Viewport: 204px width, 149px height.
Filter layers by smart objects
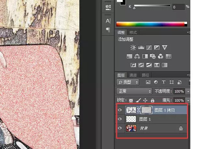[x=179, y=82]
